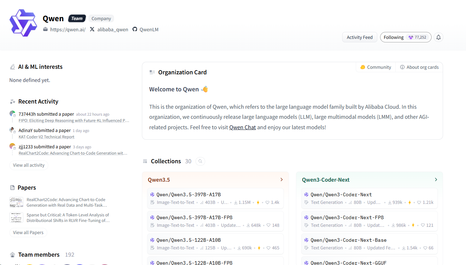The width and height of the screenshot is (466, 265).
Task: Click the "None defined yet." text
Action: (30, 80)
